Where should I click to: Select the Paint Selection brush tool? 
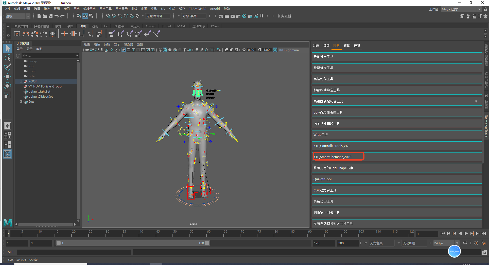coord(8,67)
